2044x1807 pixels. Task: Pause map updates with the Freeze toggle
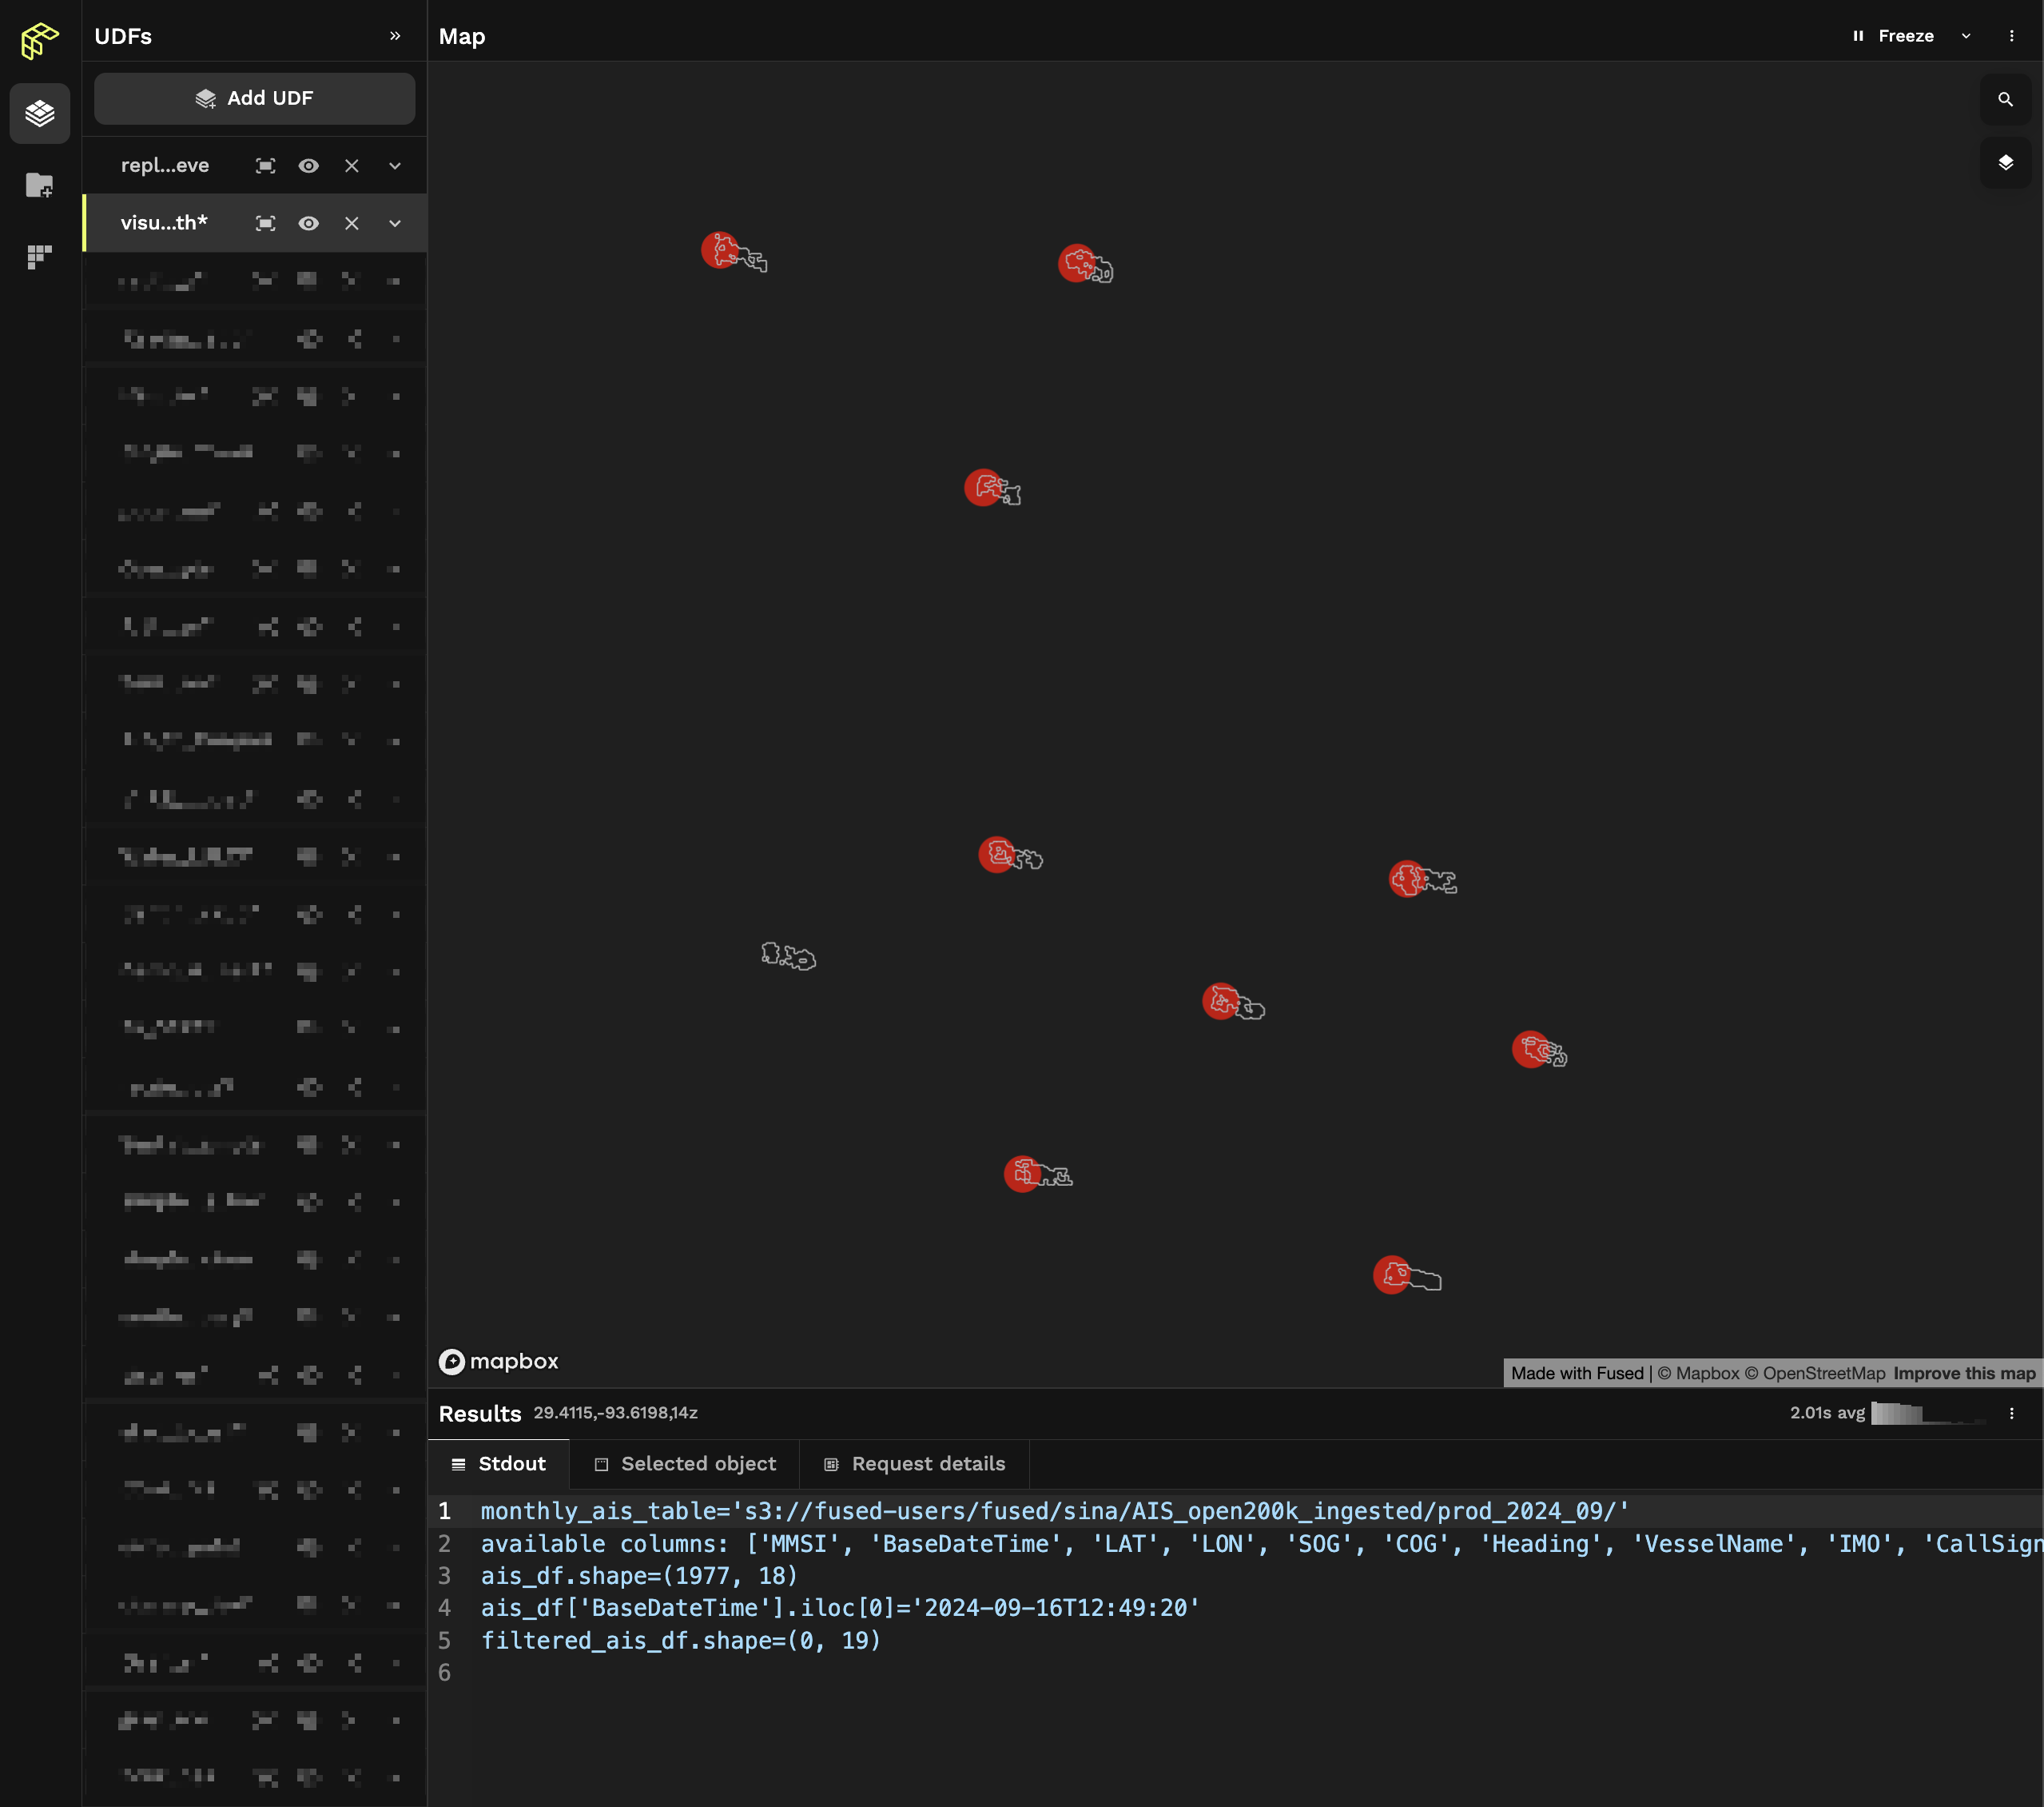[1893, 36]
